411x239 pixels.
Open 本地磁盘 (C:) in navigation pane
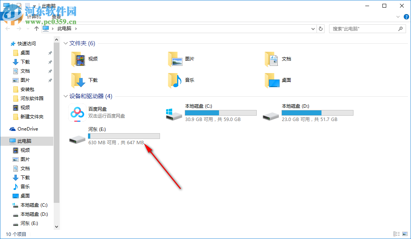pos(34,205)
